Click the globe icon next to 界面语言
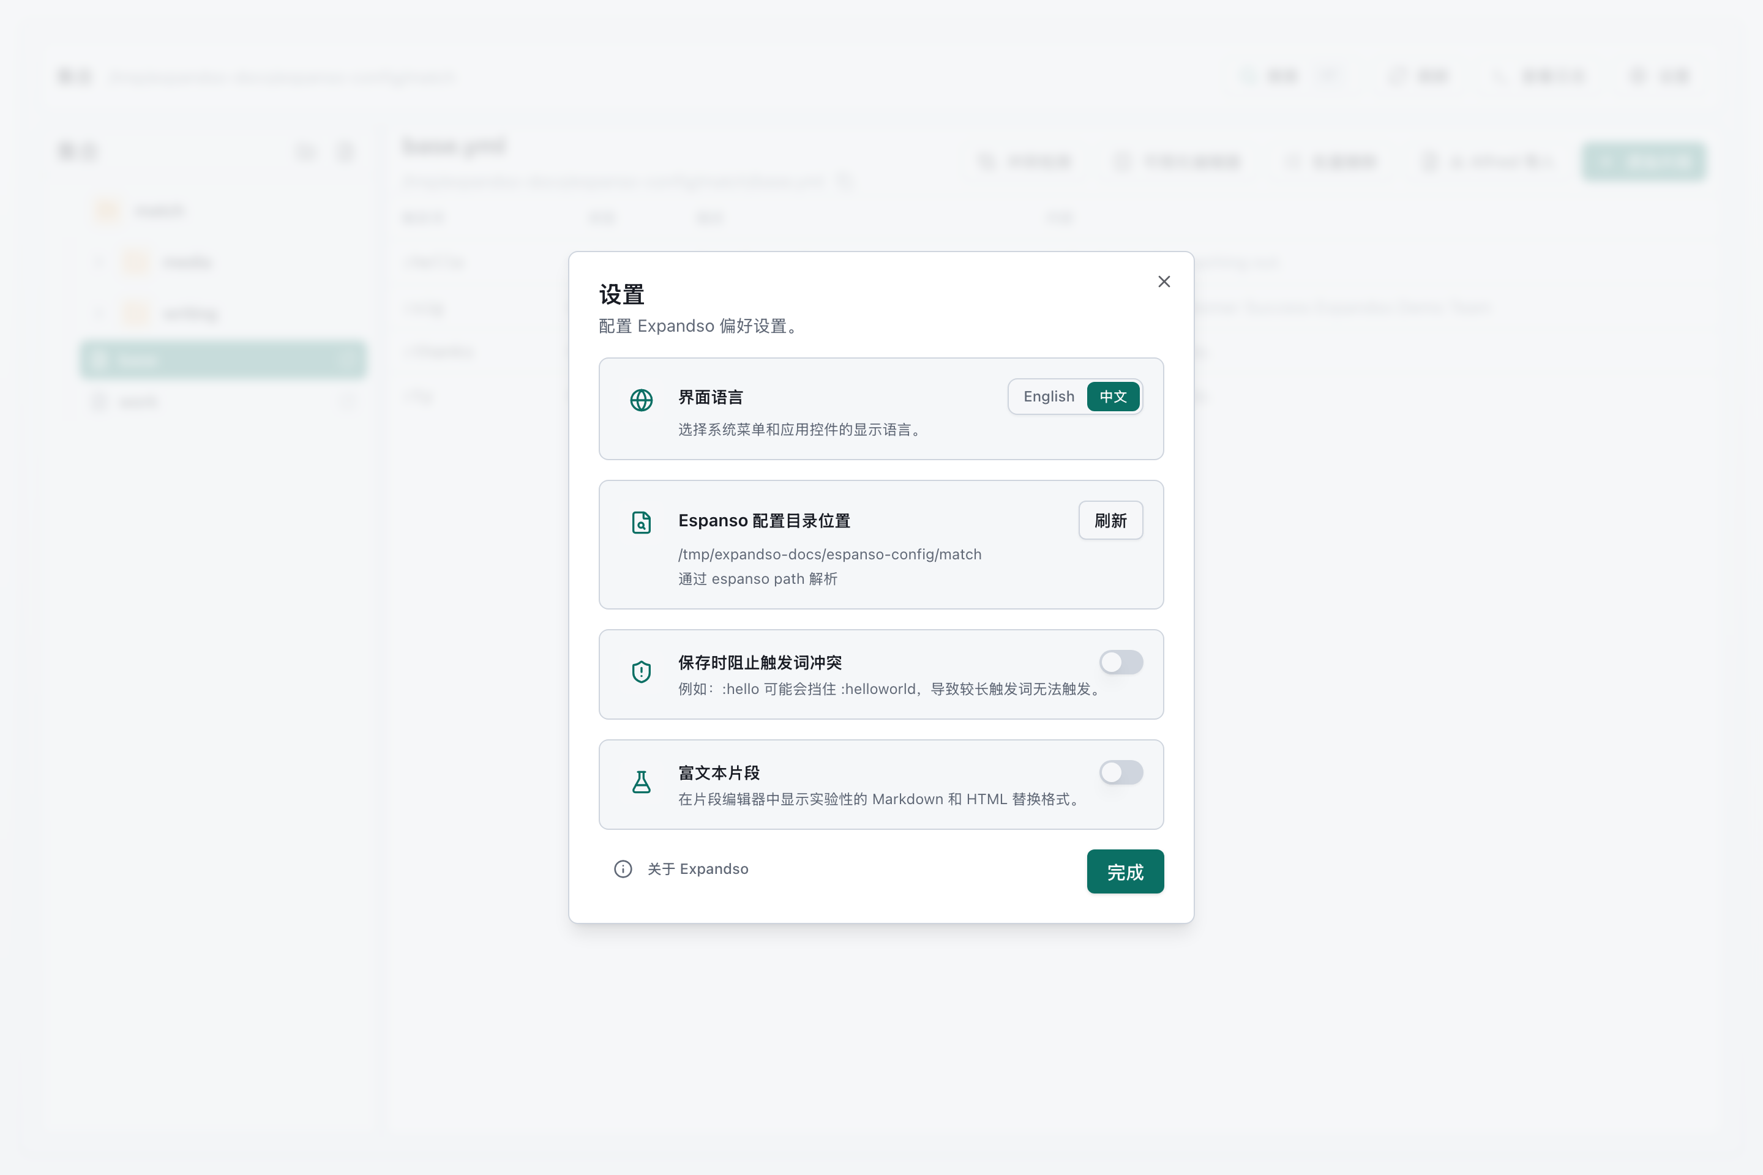This screenshot has width=1763, height=1175. click(641, 400)
